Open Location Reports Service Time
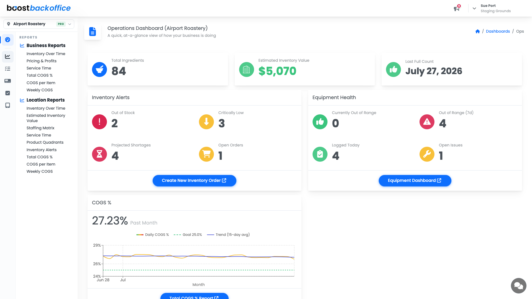This screenshot has height=299, width=532. (x=39, y=135)
